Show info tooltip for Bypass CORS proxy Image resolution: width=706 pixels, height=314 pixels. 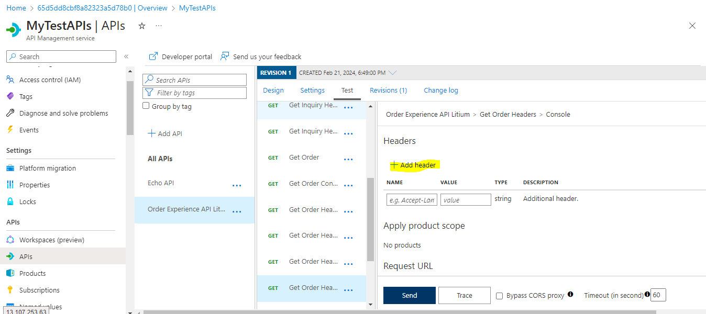tap(570, 295)
